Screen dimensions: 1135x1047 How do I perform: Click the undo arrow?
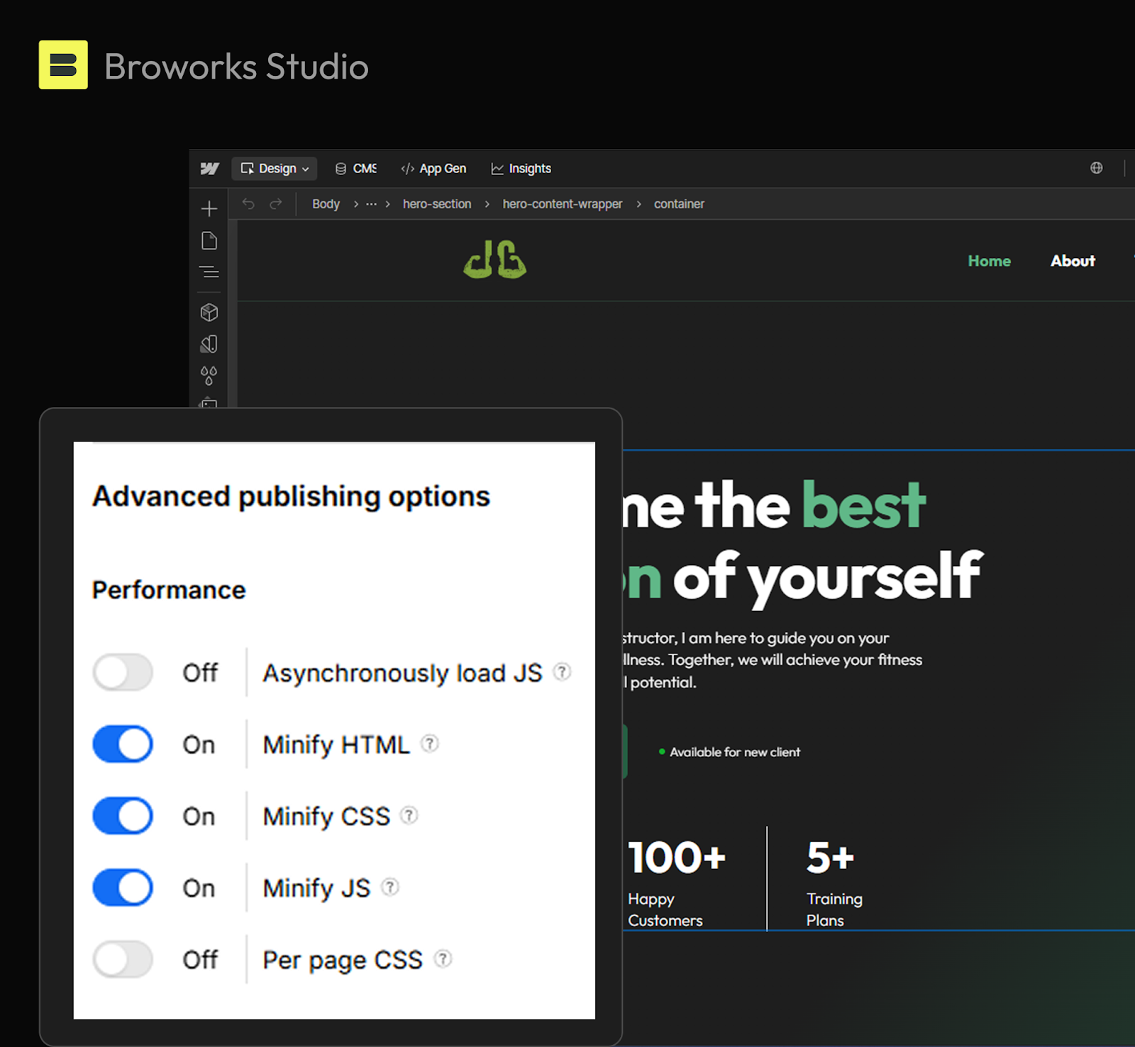click(248, 203)
